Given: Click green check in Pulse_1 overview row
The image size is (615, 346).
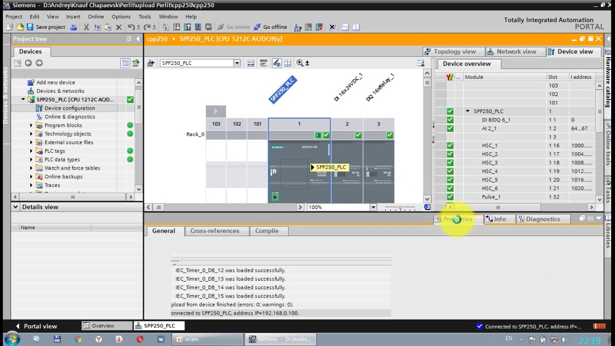Looking at the screenshot, I should [x=450, y=197].
